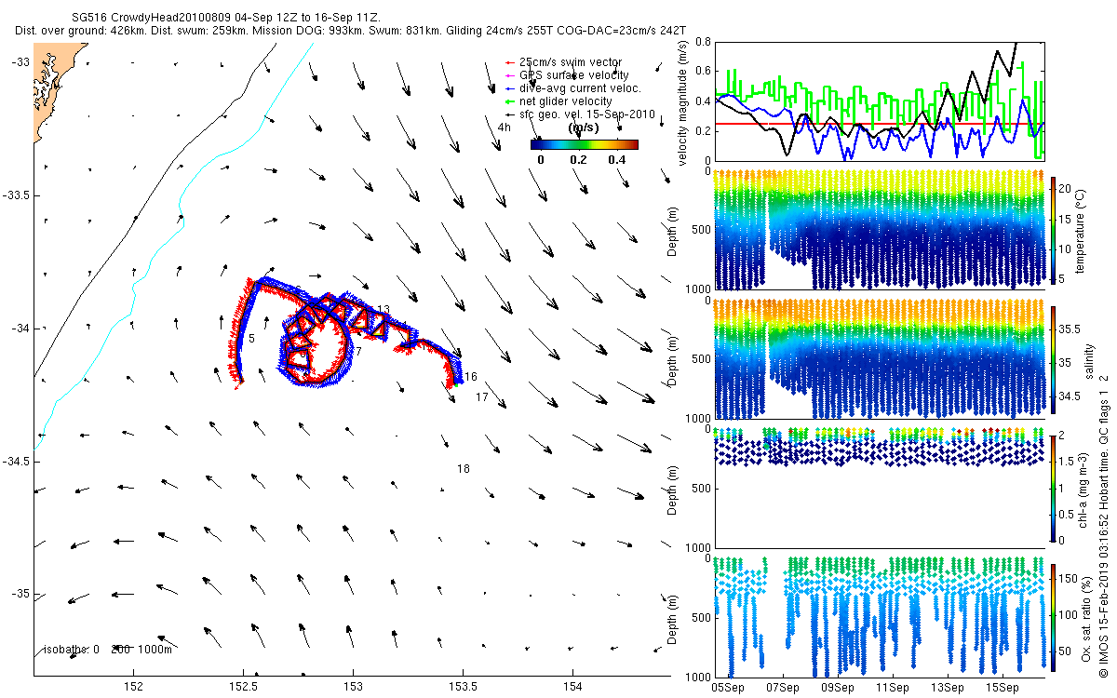Click the '153.5' longitude tick label
Viewport: 1117px width, 698px height.
click(x=463, y=687)
